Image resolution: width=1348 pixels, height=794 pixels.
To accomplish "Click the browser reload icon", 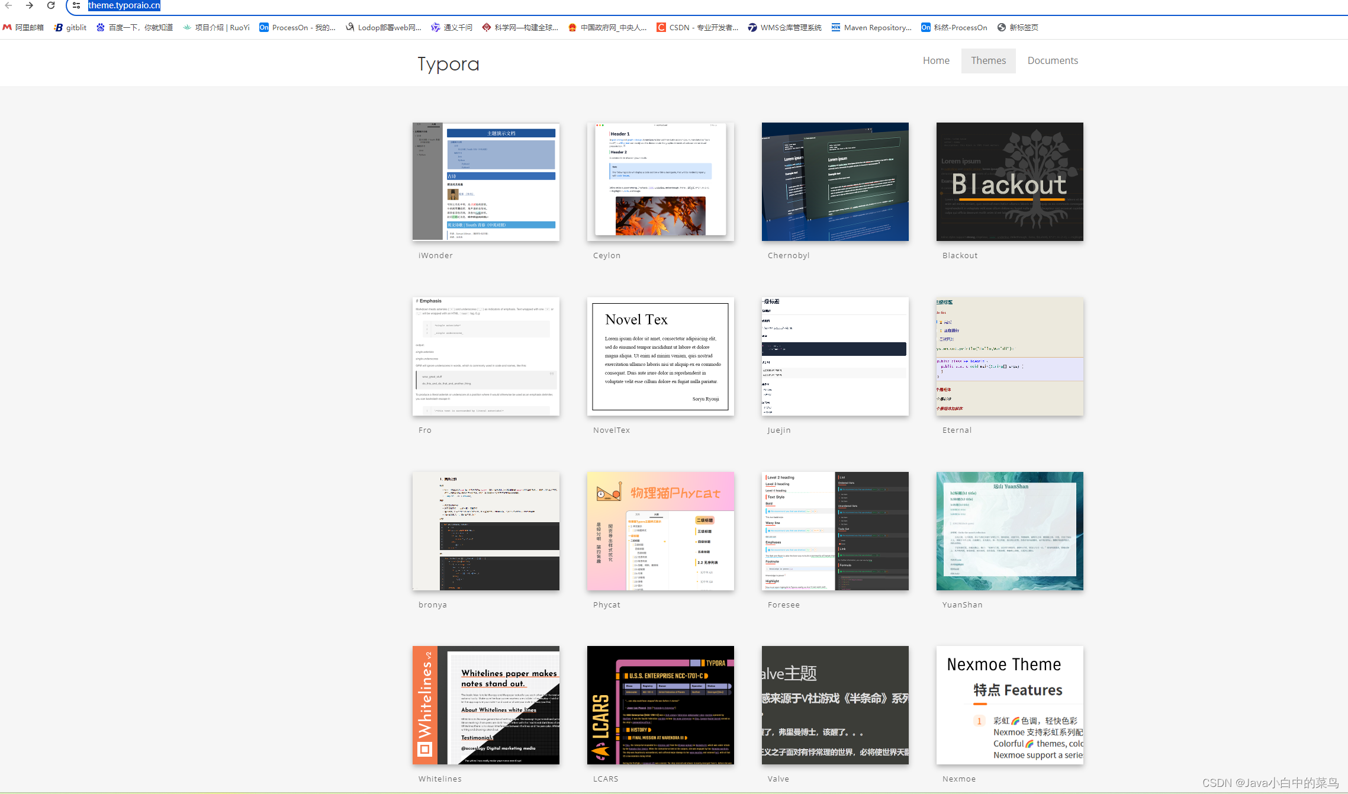I will (x=51, y=5).
